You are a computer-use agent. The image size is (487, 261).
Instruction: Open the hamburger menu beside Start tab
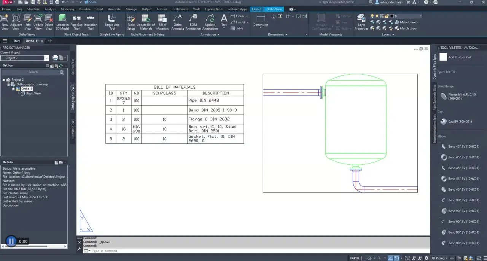(5, 41)
